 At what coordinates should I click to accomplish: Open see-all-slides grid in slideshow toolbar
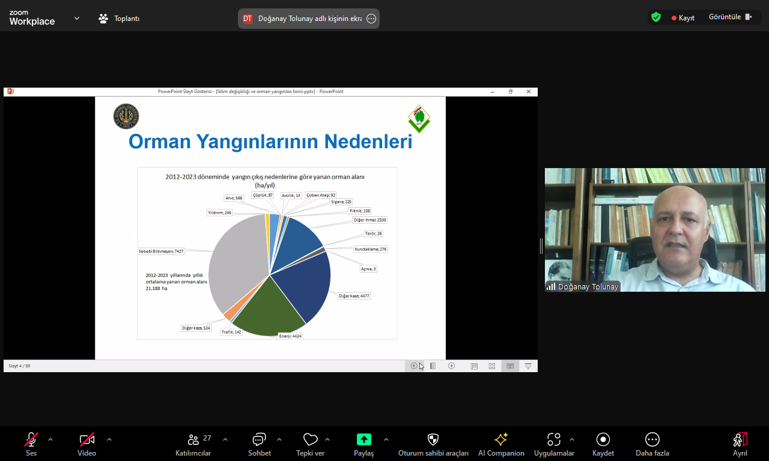pos(491,366)
